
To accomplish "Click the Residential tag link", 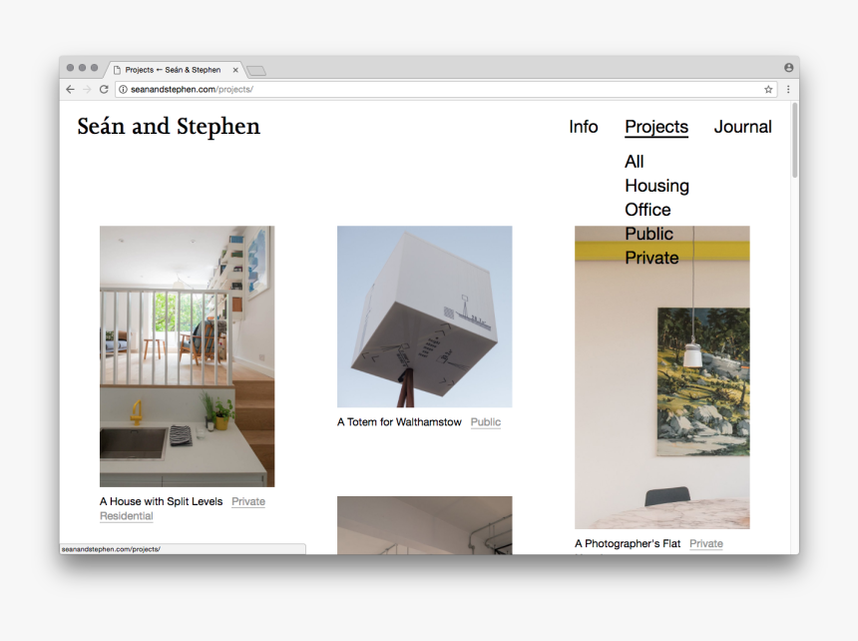I will coord(127,516).
